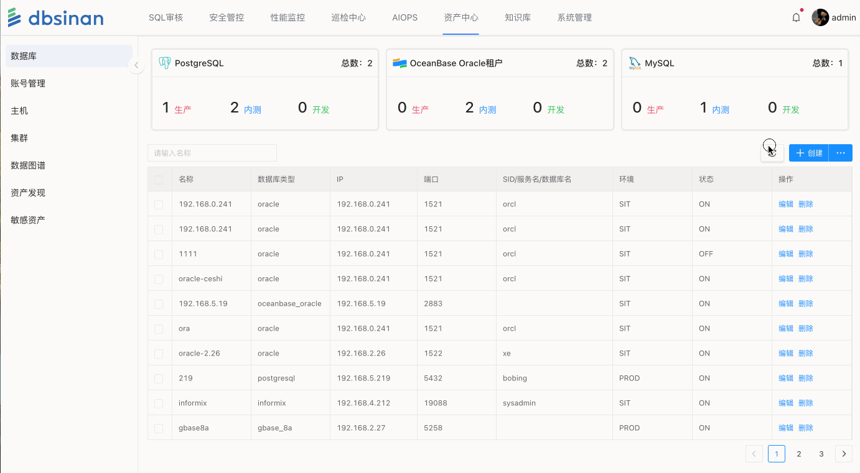Screen dimensions: 860x473
Task: Click the PostgreSQL elephant icon
Action: coord(164,63)
